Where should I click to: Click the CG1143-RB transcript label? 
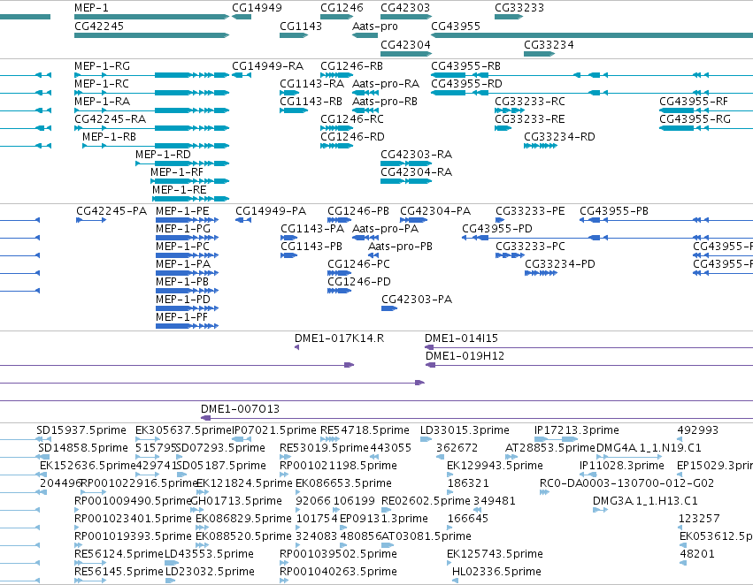point(311,101)
